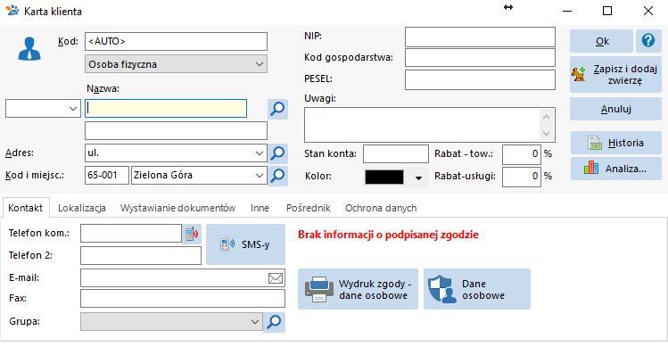Open help with the question mark icon
Viewport: 668px width, 347px height.
coord(648,41)
